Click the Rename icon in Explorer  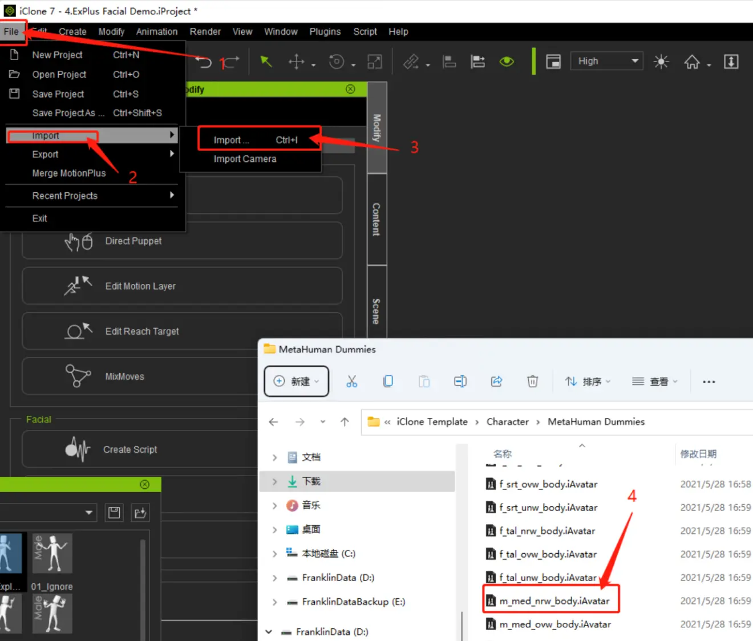tap(460, 382)
